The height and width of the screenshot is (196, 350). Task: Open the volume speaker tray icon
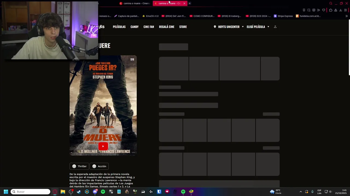(x=330, y=192)
